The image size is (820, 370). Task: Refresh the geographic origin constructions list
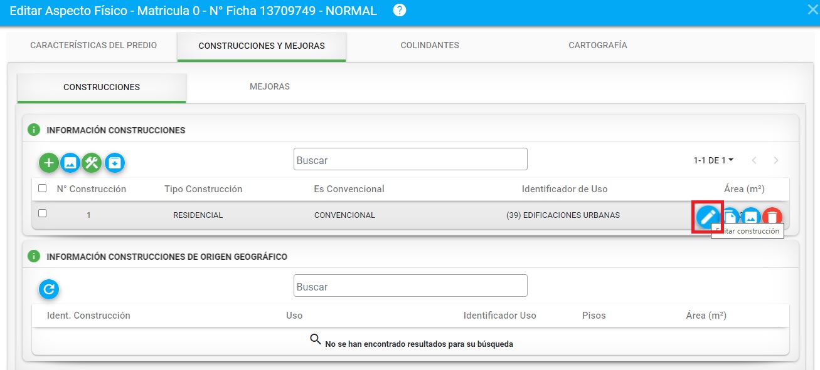tap(49, 289)
